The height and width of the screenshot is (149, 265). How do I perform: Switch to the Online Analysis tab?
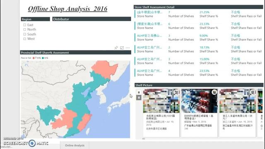(75, 145)
